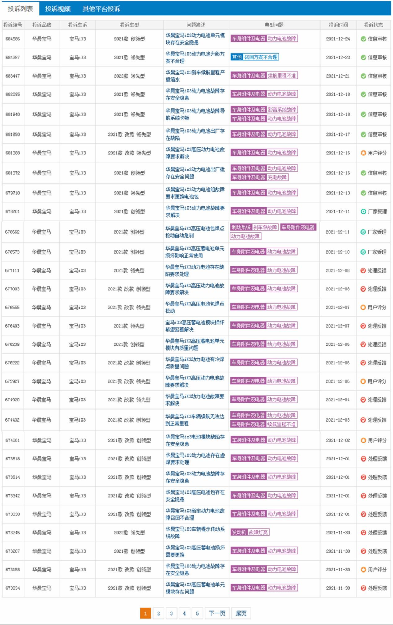This screenshot has height=625, width=393.
Task: Click teal 厂家受理 icon in row 678701
Action: [363, 211]
